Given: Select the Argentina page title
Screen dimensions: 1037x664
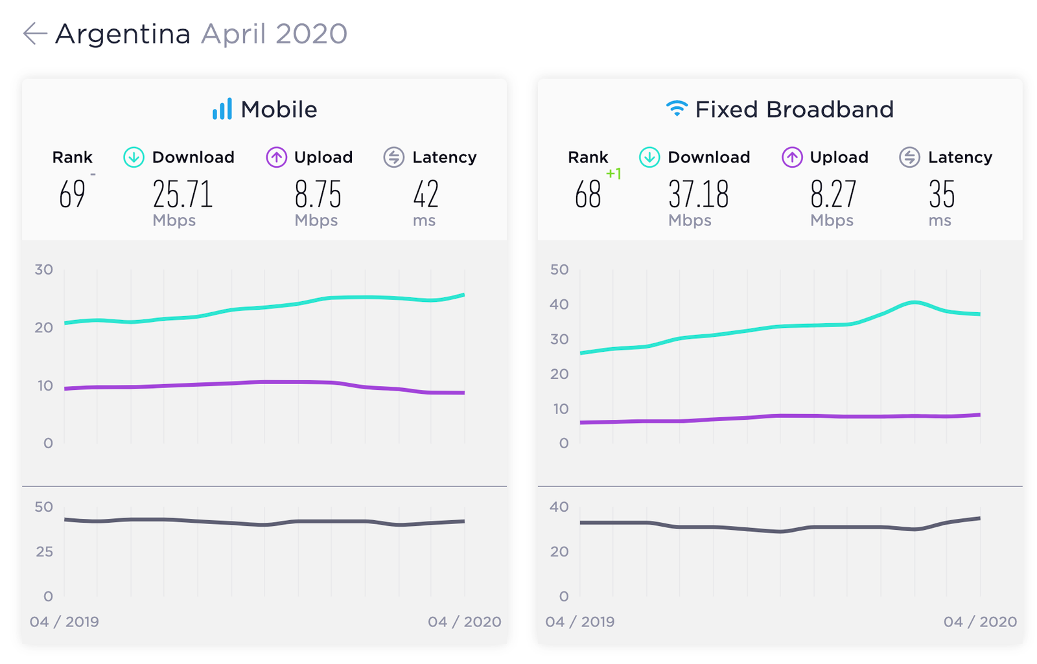Looking at the screenshot, I should click(122, 34).
